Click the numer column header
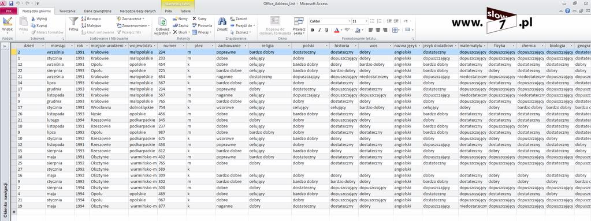 coord(172,46)
